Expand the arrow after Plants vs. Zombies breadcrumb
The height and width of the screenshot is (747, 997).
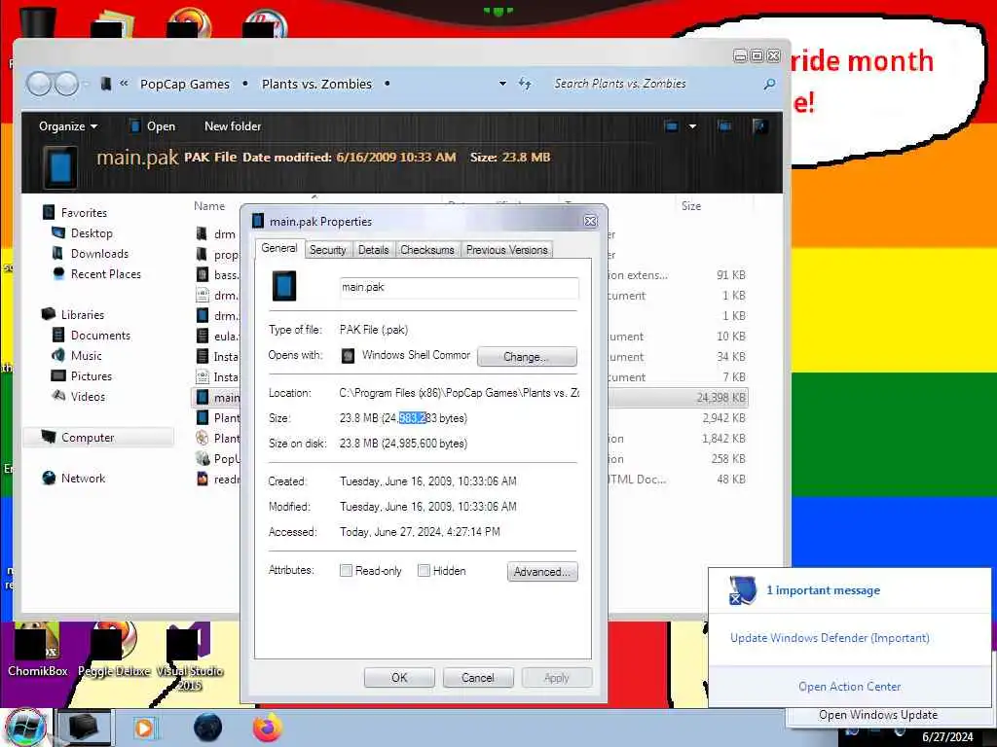[x=387, y=84]
